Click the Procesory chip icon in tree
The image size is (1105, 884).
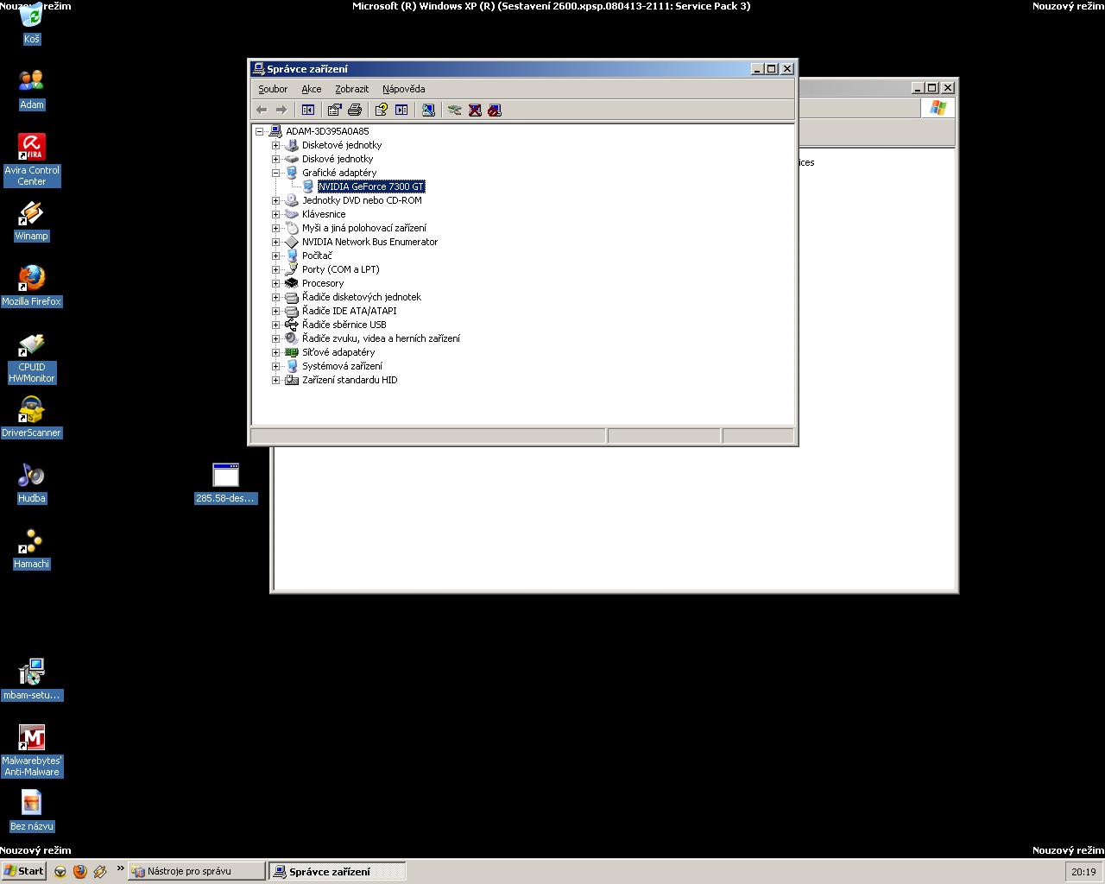coord(292,283)
